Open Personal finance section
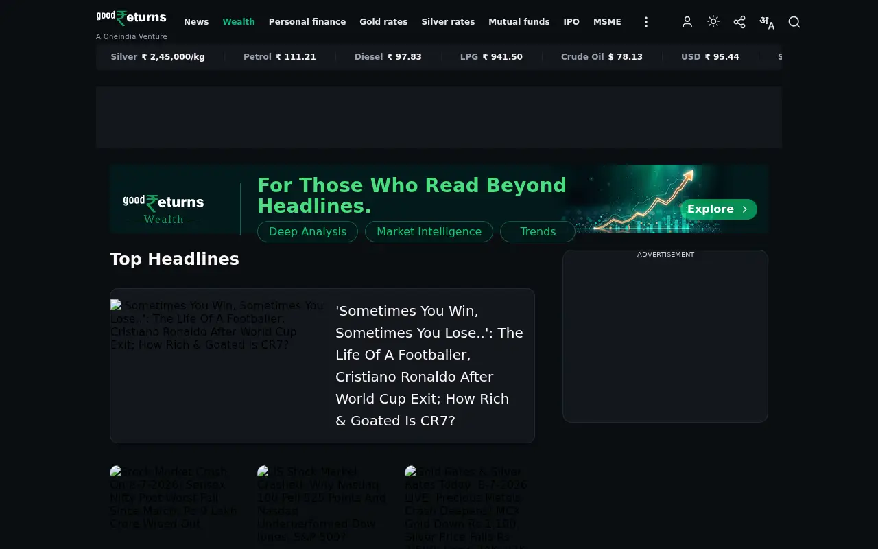The width and height of the screenshot is (878, 549). click(307, 22)
